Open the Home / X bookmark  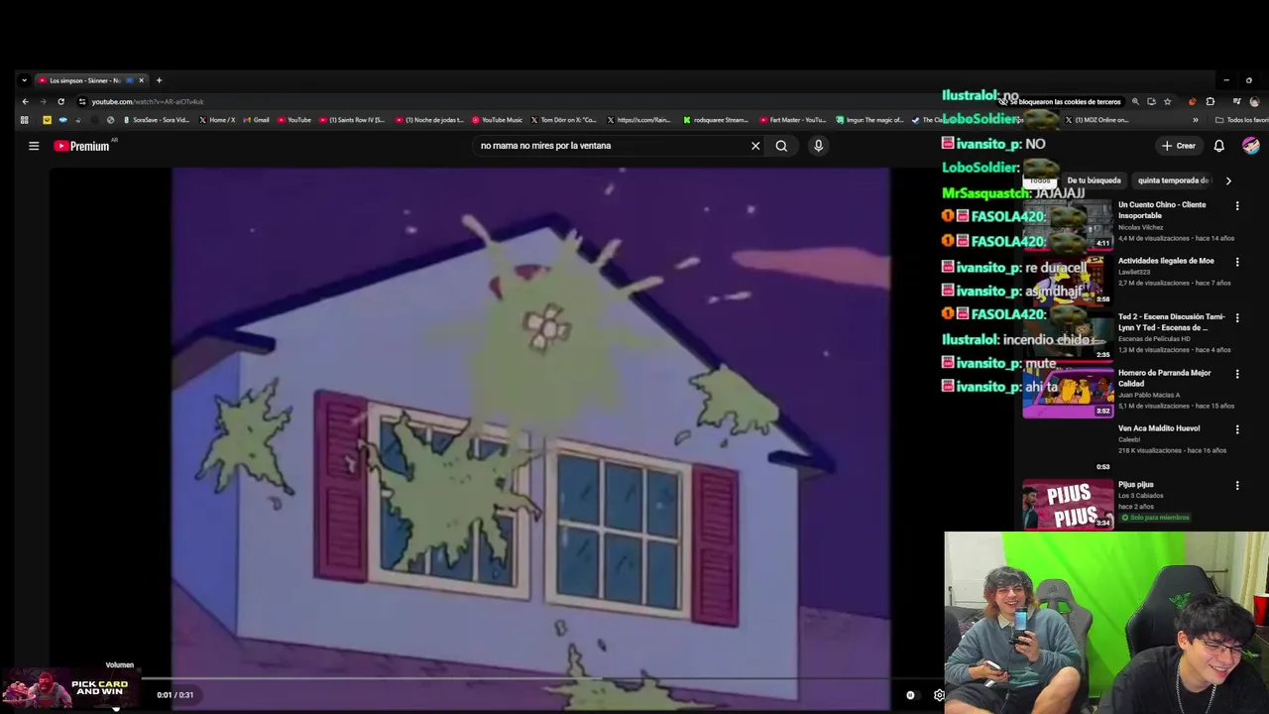pos(217,120)
